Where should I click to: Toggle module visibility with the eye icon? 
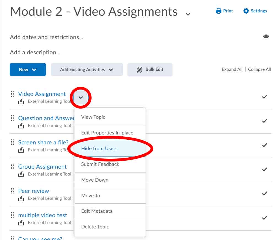tap(266, 36)
